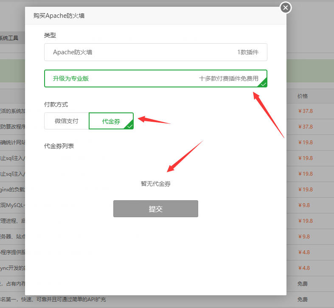Click the 购买Apache防火墙 dialog title
The height and width of the screenshot is (308, 334).
point(59,16)
